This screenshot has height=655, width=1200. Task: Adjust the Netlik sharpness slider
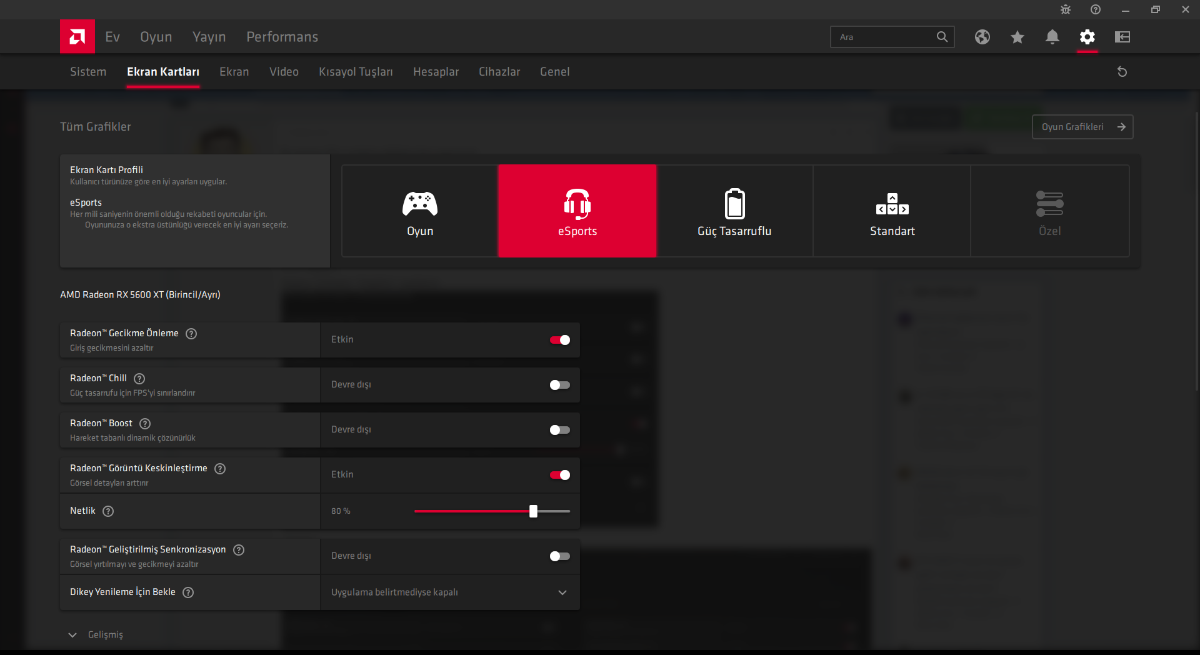point(532,511)
